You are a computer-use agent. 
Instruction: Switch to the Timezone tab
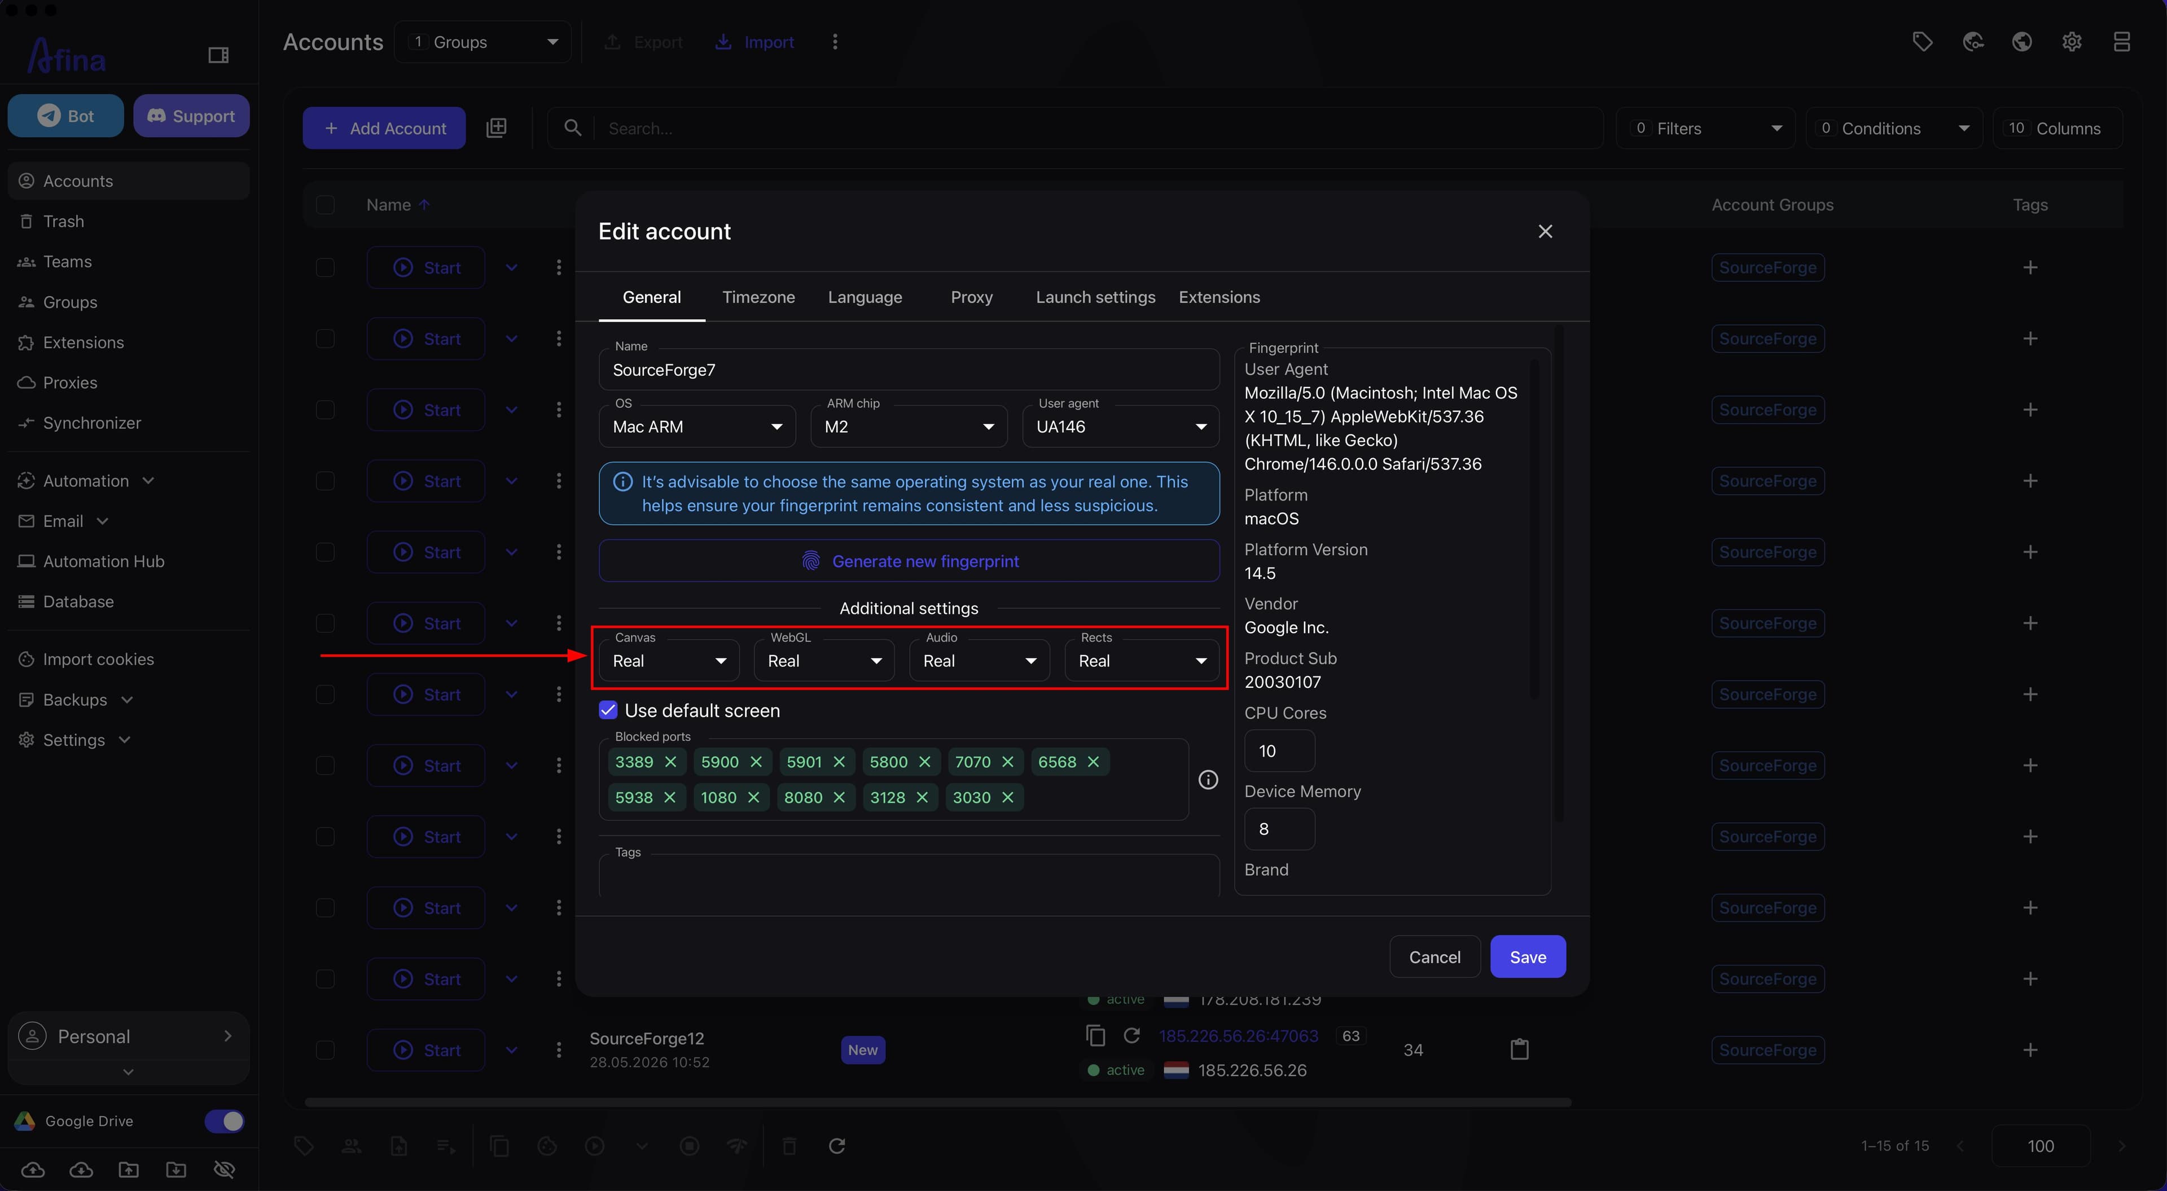(x=759, y=297)
